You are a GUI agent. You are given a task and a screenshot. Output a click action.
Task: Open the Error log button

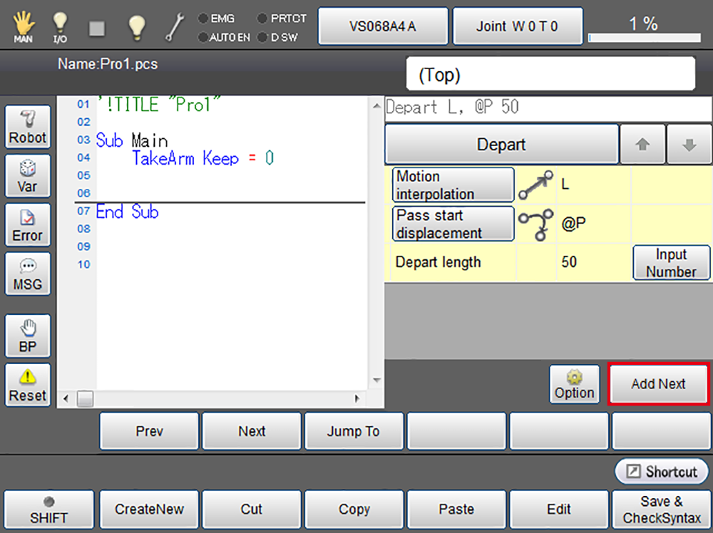[x=28, y=226]
